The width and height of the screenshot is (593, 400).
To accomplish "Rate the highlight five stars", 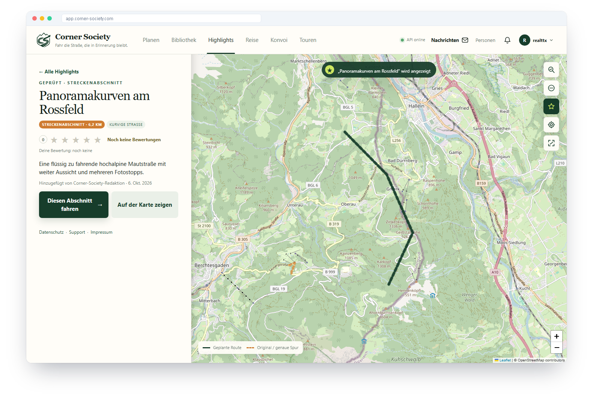I will 98,140.
